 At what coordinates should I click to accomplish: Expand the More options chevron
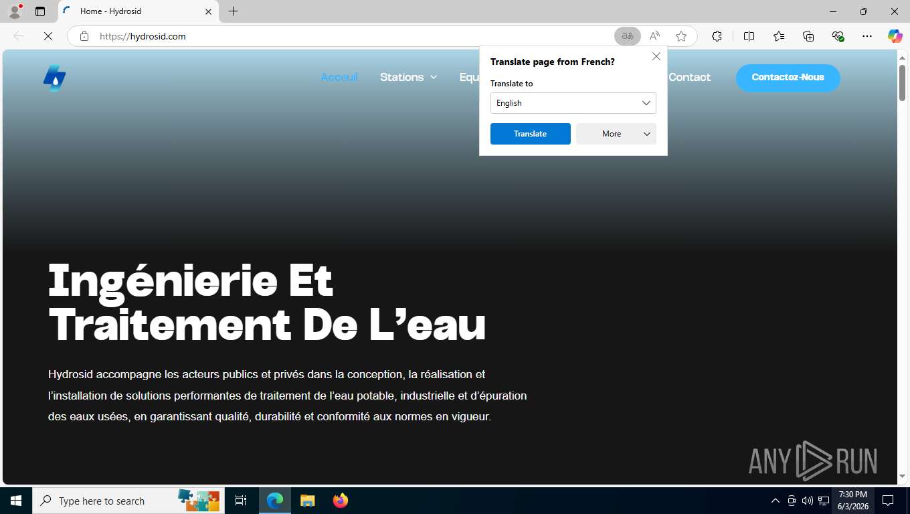647,134
